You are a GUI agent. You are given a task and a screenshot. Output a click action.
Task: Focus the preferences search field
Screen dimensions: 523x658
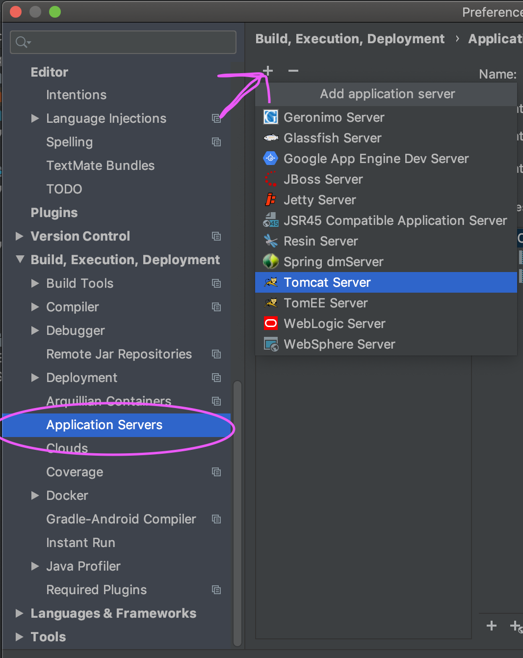tap(123, 42)
